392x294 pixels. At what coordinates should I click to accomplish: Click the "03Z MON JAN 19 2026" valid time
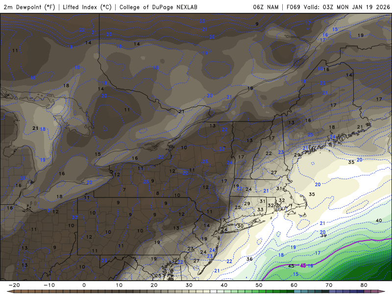click(x=356, y=7)
